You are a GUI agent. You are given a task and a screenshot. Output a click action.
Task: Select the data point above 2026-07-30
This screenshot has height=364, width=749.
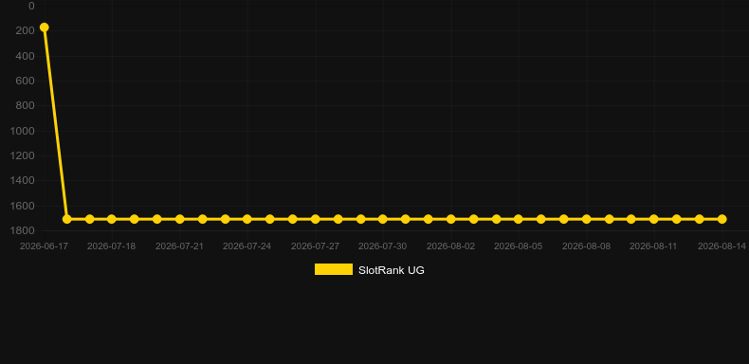pos(383,219)
